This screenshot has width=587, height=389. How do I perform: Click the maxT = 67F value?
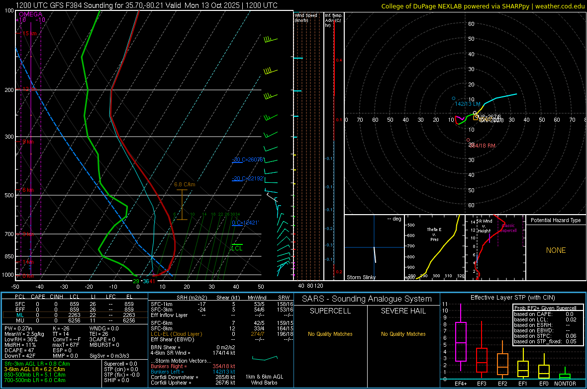point(66,345)
